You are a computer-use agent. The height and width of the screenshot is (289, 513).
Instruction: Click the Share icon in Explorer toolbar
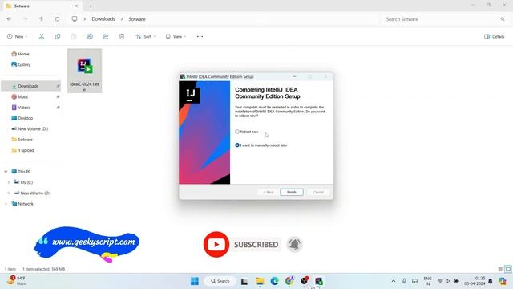tap(106, 36)
